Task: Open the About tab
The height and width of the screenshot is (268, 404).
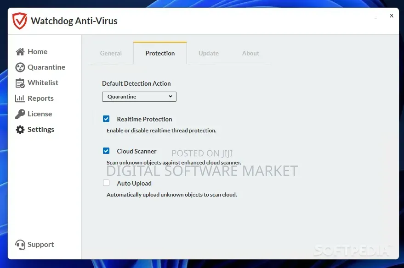Action: tap(250, 53)
